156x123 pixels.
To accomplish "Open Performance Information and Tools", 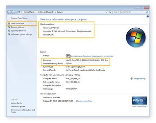I will click(x=23, y=111).
